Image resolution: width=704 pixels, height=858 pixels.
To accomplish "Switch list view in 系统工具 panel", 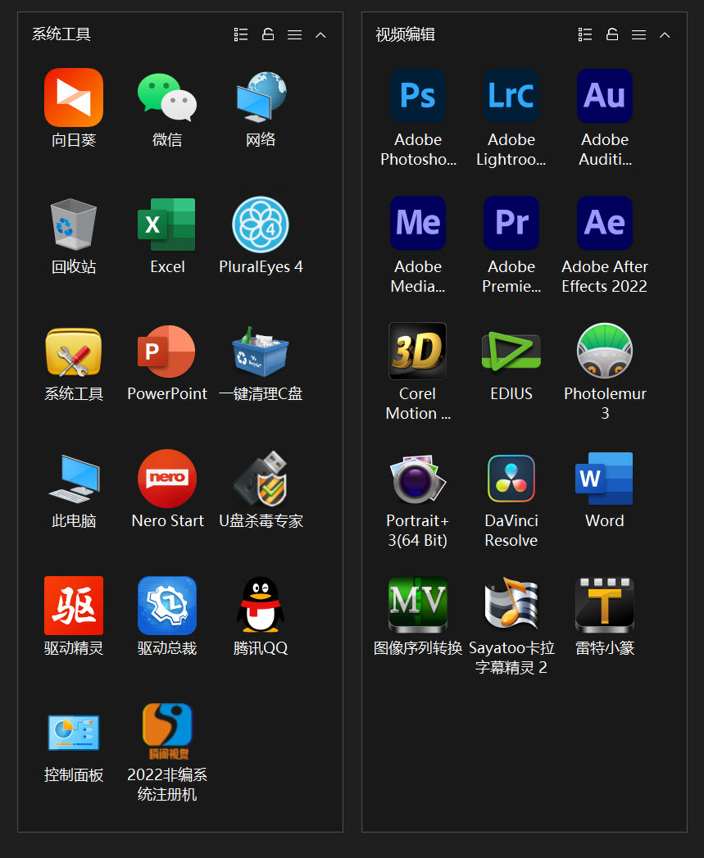I will pyautogui.click(x=241, y=34).
